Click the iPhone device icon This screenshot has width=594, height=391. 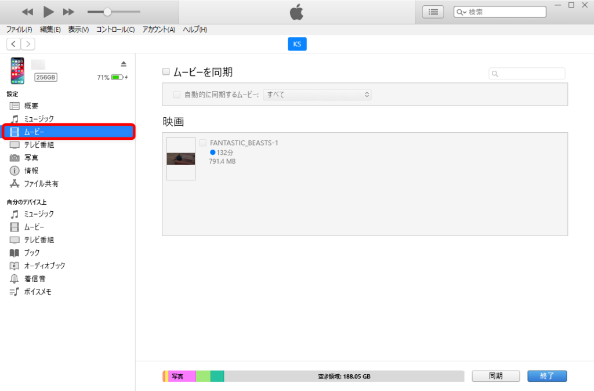coord(17,70)
